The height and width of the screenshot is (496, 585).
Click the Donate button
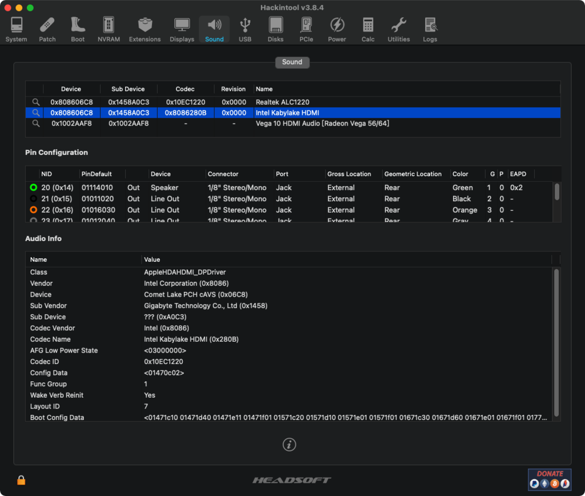tap(550, 479)
